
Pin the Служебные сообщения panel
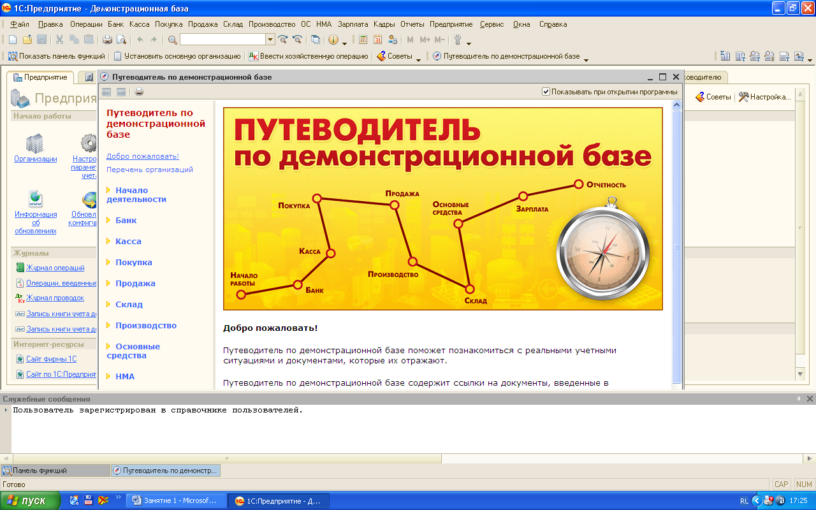click(799, 398)
